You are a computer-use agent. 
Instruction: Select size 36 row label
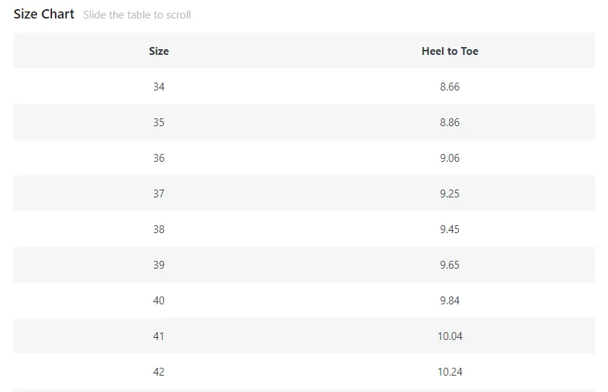[159, 158]
